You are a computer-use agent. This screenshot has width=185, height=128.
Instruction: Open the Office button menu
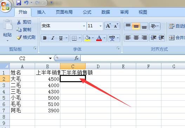[6, 6]
